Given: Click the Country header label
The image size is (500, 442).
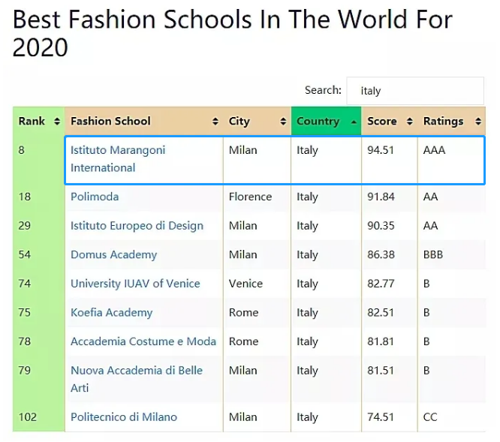Looking at the screenshot, I should [318, 121].
